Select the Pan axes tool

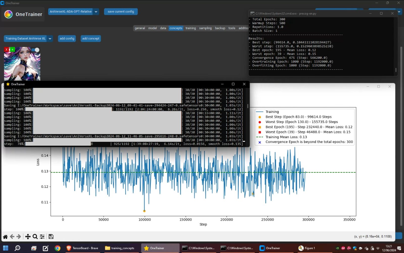(x=28, y=237)
